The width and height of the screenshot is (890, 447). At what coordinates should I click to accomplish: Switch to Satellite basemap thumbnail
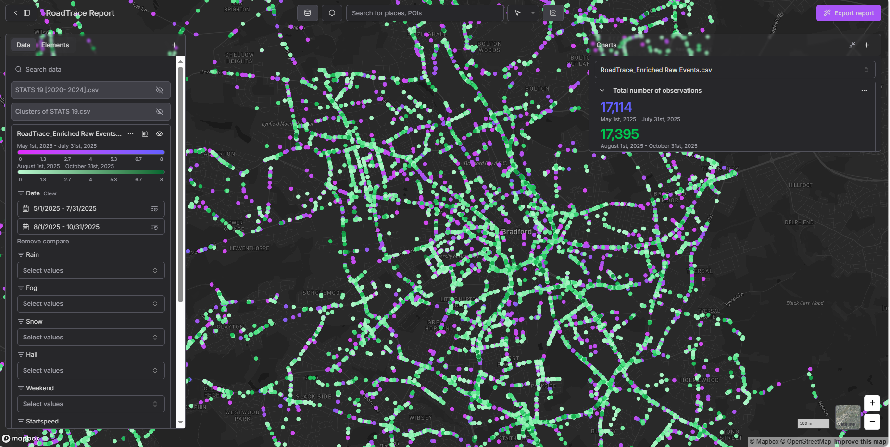848,417
